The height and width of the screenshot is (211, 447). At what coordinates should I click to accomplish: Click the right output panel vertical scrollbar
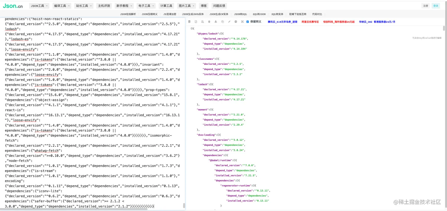(444, 28)
